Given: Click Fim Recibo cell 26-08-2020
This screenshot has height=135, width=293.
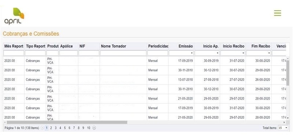Looking at the screenshot, I should point(262,80).
